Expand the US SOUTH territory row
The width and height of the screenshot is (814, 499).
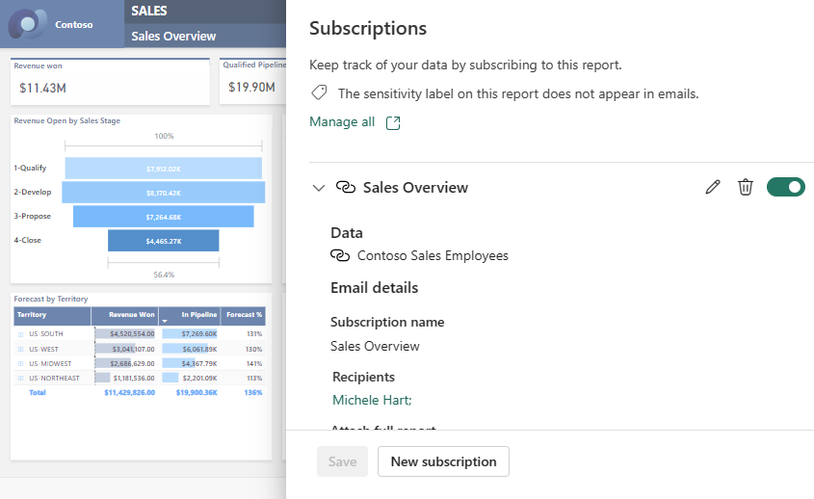[x=21, y=334]
